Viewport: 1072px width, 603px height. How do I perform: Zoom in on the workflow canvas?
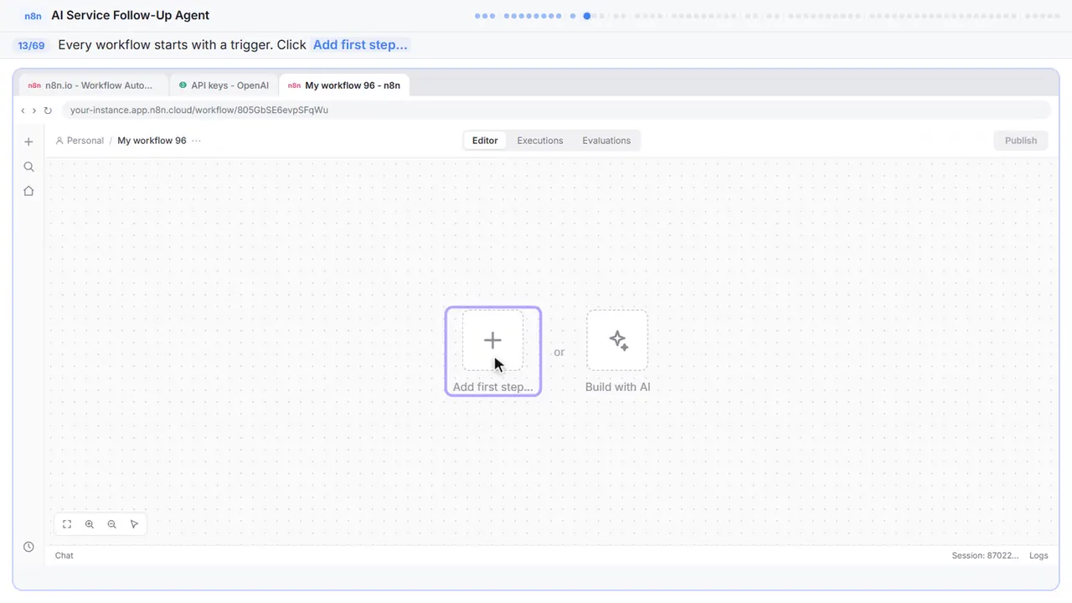[90, 524]
